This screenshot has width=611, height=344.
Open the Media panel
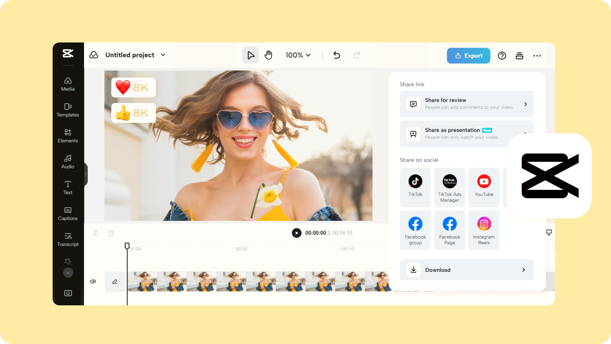(x=67, y=85)
